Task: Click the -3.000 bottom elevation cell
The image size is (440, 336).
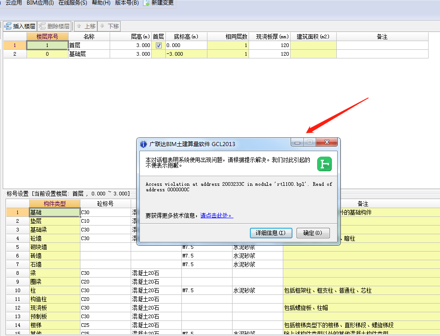Action: point(186,54)
